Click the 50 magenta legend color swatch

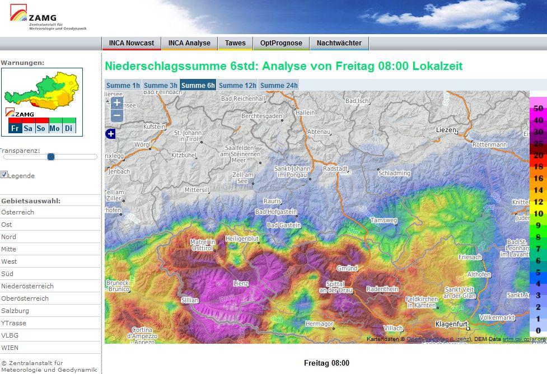click(x=537, y=108)
